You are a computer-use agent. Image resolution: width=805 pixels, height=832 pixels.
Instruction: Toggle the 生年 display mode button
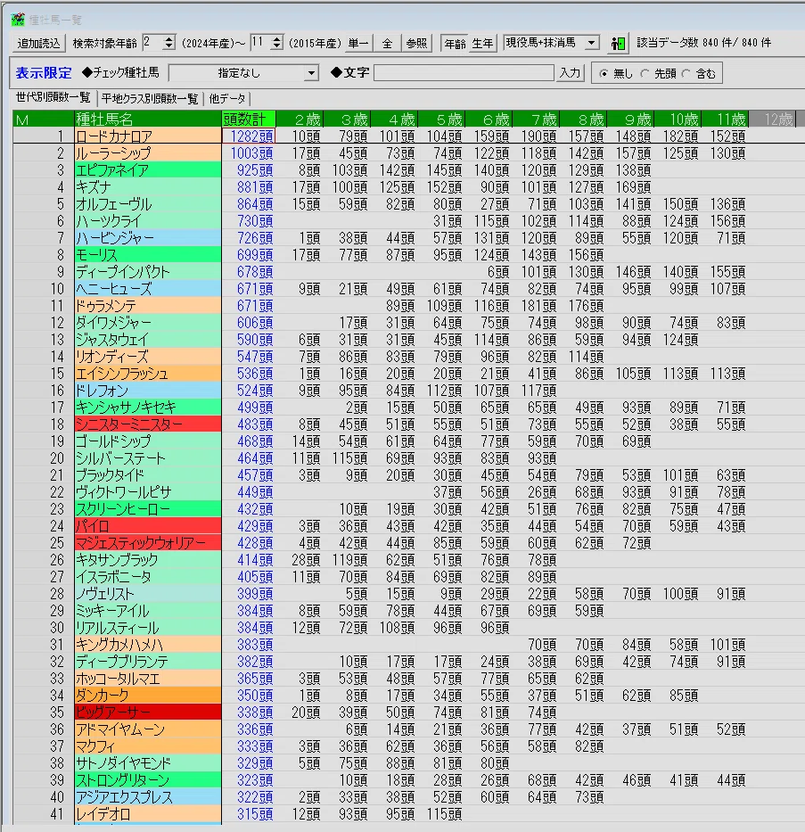(482, 43)
